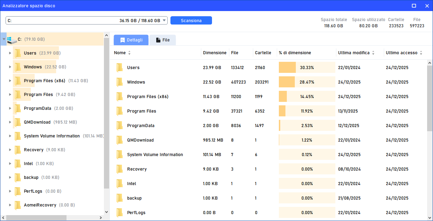
Task: Click the 985.12 MB size value
Action: tap(213, 140)
